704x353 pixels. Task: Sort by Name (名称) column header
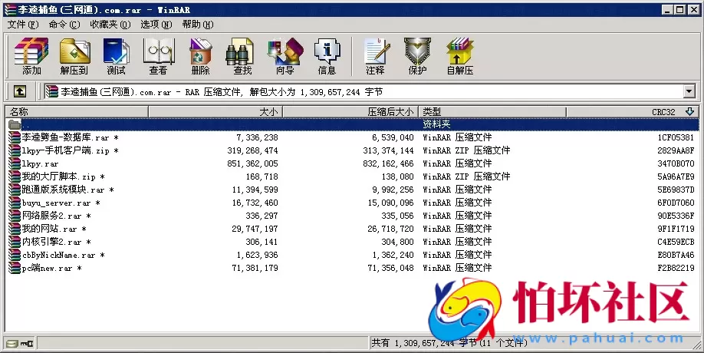tap(77, 111)
